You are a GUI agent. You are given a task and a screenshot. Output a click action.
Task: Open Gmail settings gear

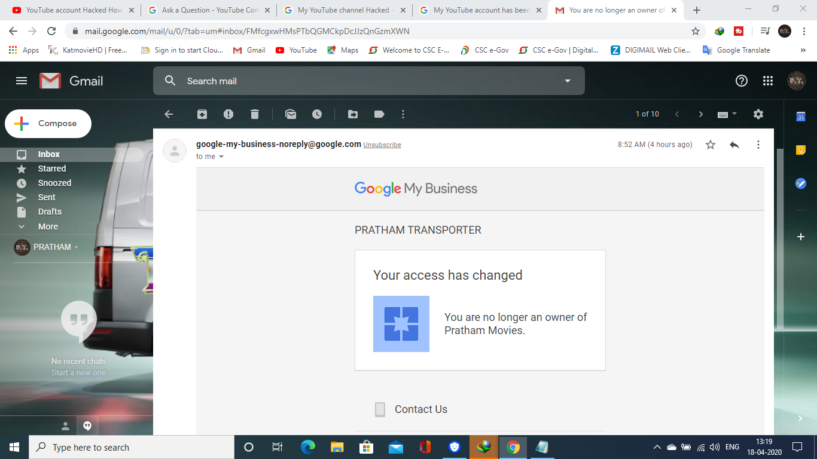point(758,114)
